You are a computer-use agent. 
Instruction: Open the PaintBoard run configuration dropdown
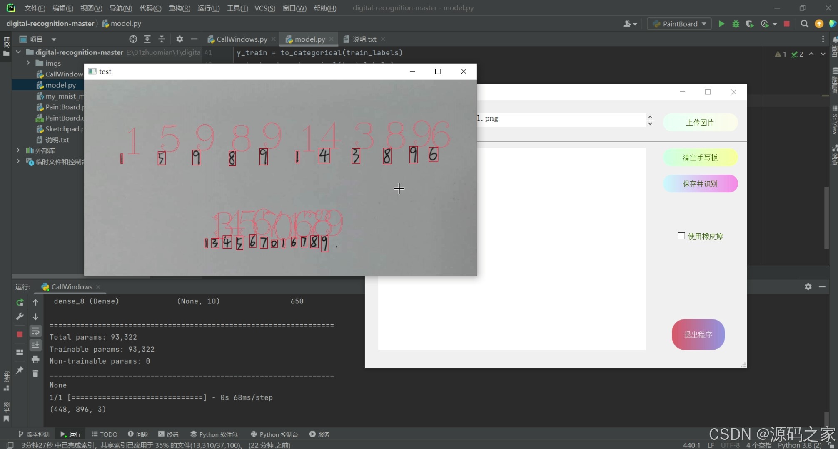(x=680, y=24)
